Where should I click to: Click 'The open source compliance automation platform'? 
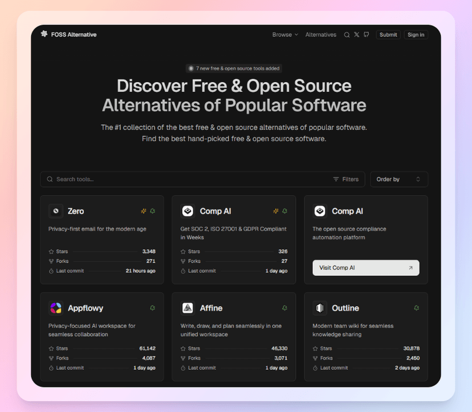[x=349, y=233]
